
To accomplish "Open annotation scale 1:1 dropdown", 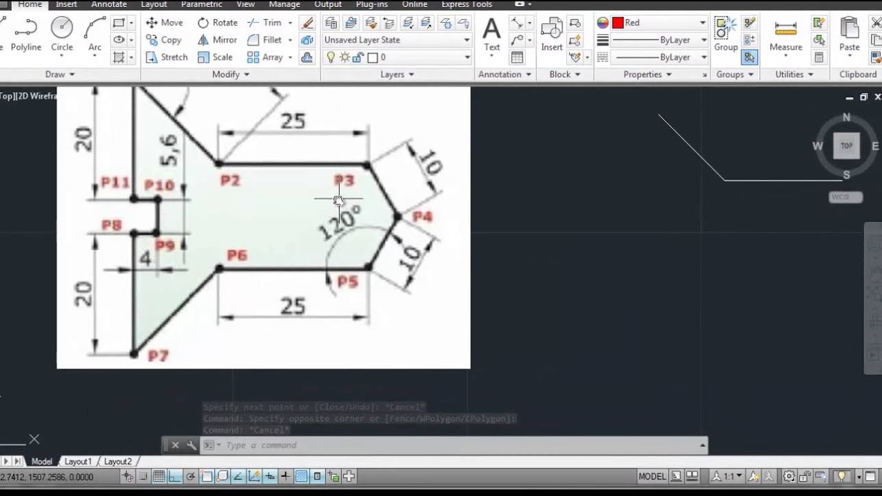I will [x=727, y=476].
